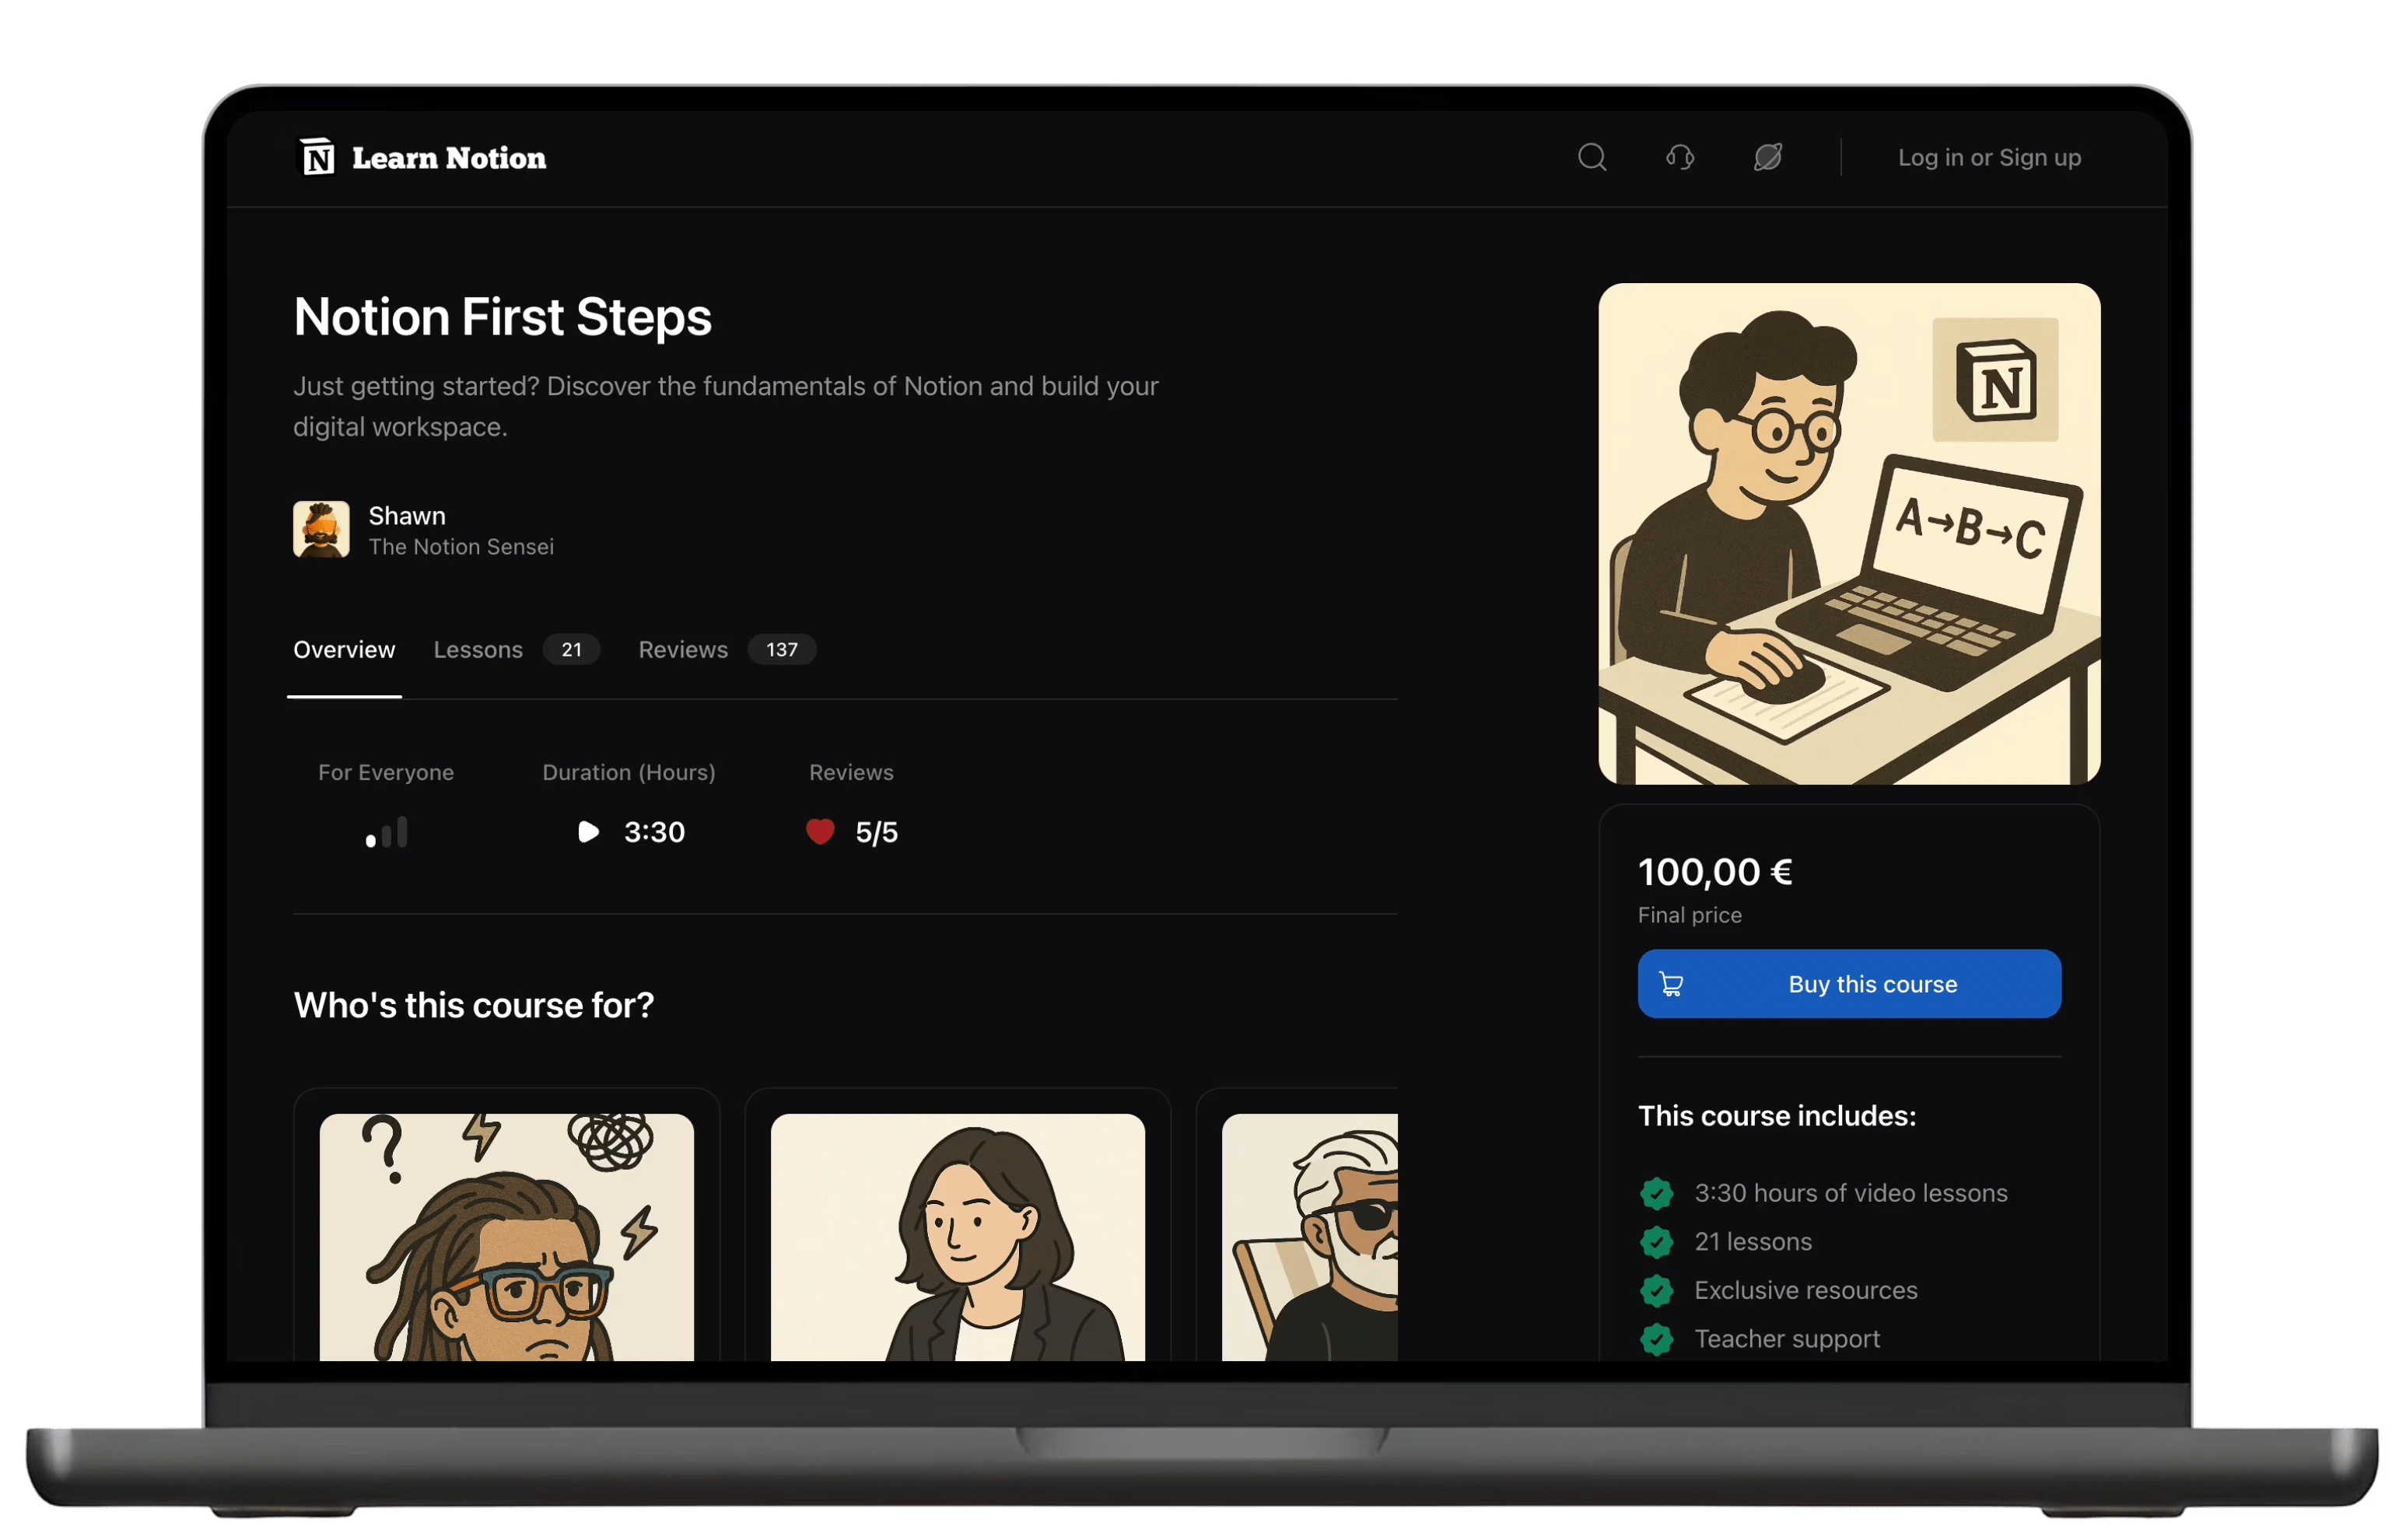
Task: Click the 21 lessons count badge
Action: (x=571, y=650)
